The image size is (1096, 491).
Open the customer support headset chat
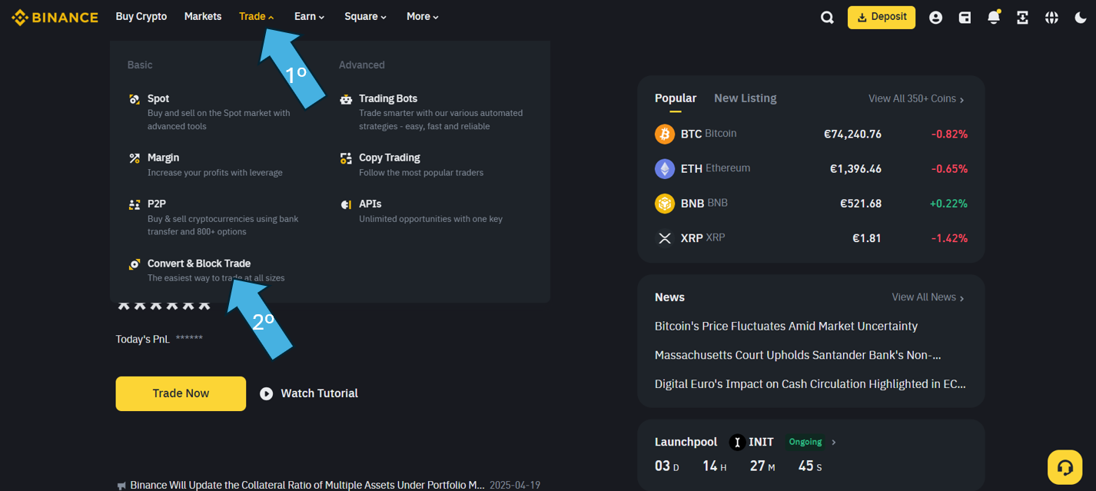pos(1064,467)
